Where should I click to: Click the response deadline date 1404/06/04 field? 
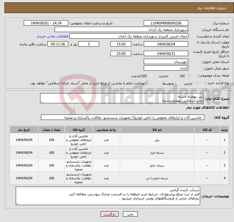166,44
